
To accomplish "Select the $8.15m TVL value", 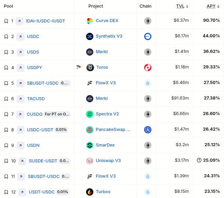I will (181, 191).
